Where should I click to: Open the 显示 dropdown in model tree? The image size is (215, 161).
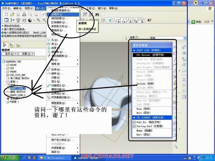(x=9, y=54)
